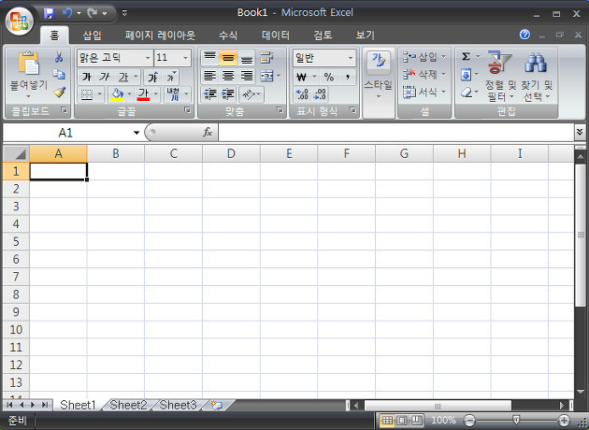Open number format dropdown 일반
The image size is (589, 430).
pyautogui.click(x=351, y=58)
